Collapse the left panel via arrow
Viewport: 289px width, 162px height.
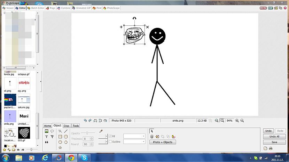(41, 81)
